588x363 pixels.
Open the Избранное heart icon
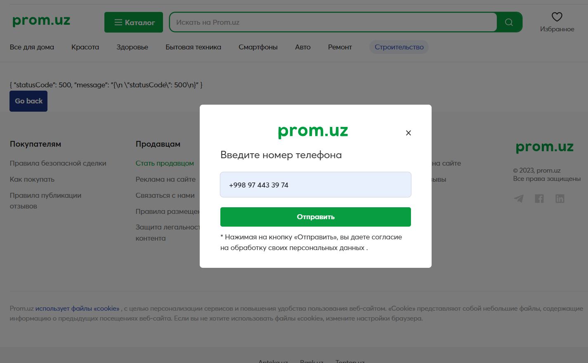[557, 17]
